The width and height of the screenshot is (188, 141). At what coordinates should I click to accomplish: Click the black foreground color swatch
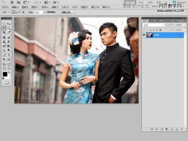coord(5,74)
